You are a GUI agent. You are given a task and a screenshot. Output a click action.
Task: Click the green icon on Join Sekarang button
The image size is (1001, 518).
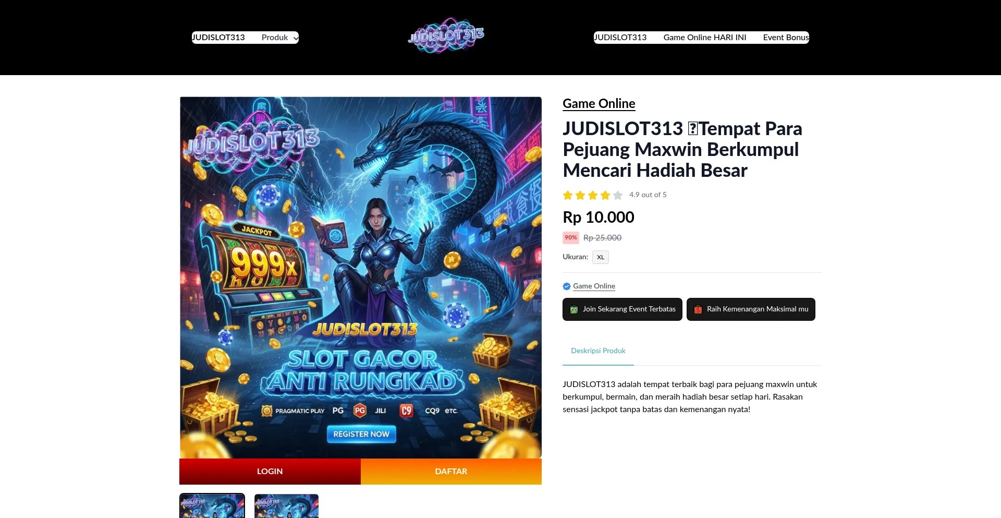[x=574, y=309]
